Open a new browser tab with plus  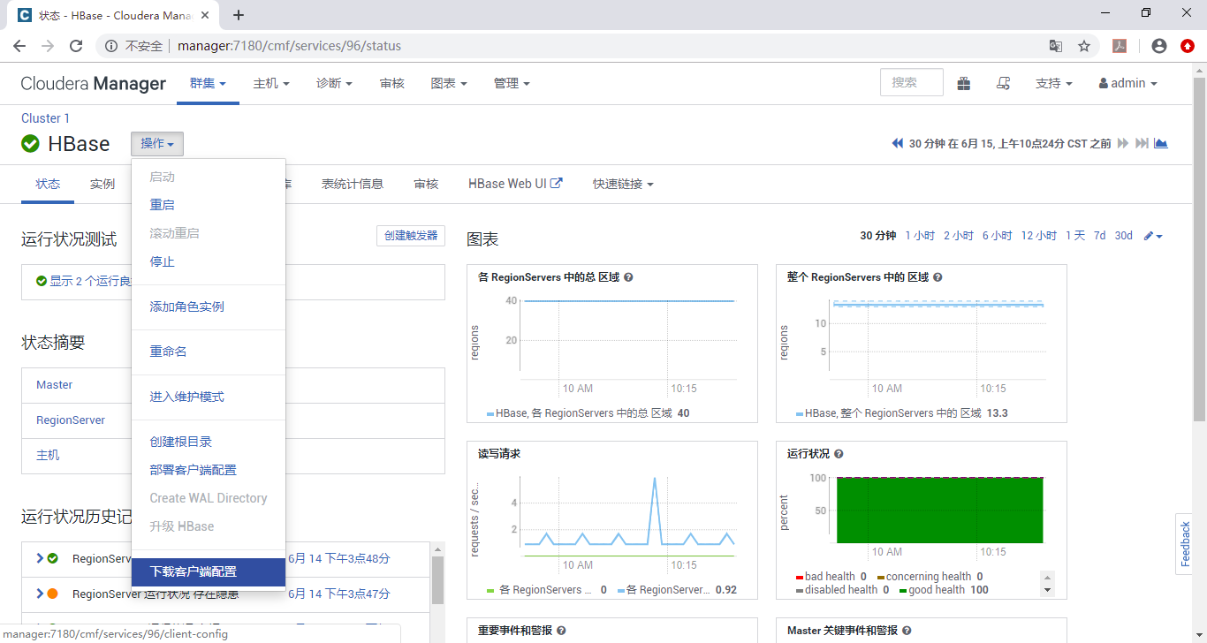239,15
